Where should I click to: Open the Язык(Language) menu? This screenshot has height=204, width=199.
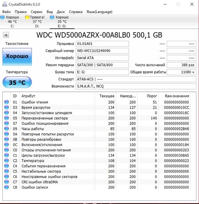point(99,12)
